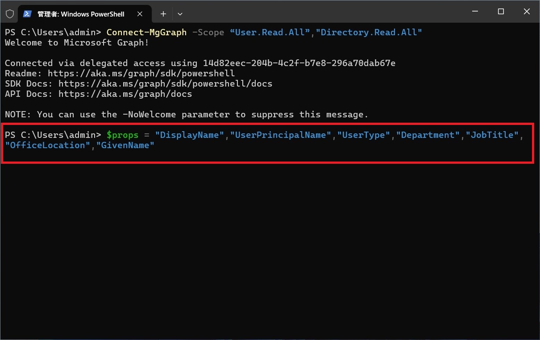
Task: Click the delegated access client ID GUID
Action: [x=299, y=63]
